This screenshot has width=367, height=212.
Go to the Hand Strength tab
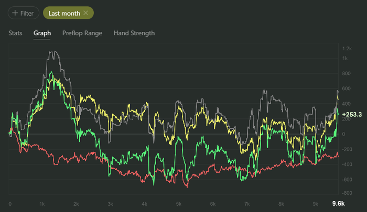[134, 33]
